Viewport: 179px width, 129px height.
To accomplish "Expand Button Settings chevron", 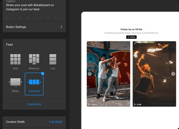I will click(61, 27).
